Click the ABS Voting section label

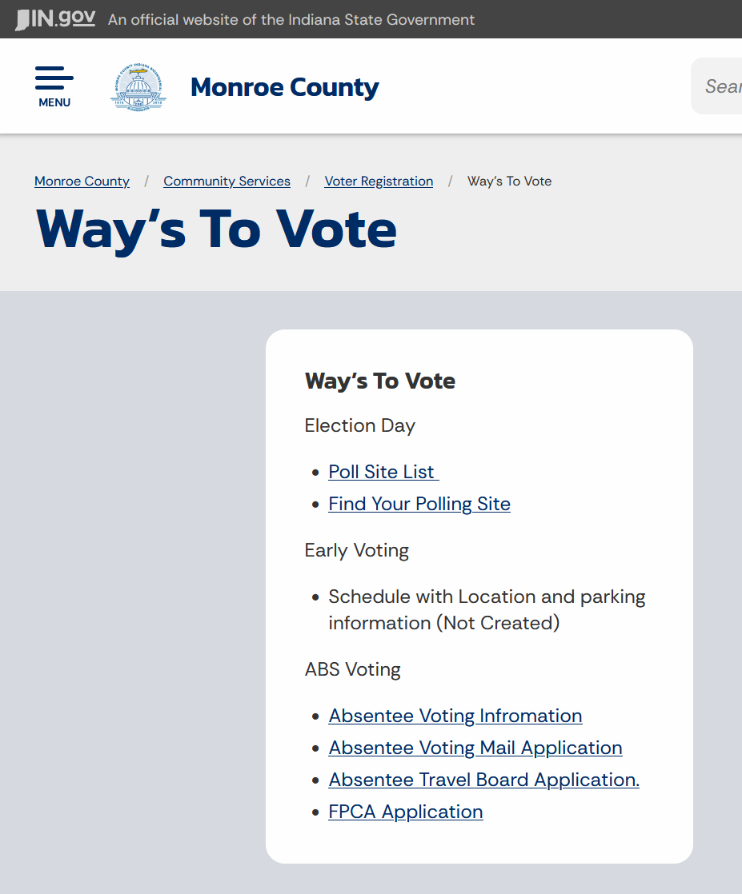(x=352, y=669)
